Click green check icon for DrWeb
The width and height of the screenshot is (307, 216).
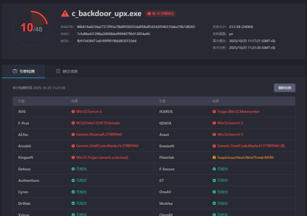(x=73, y=203)
